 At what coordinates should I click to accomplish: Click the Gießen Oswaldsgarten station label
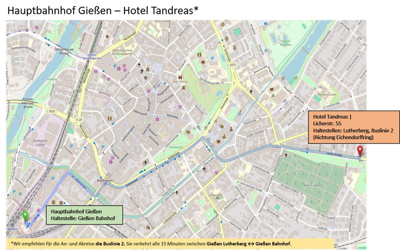[92, 56]
